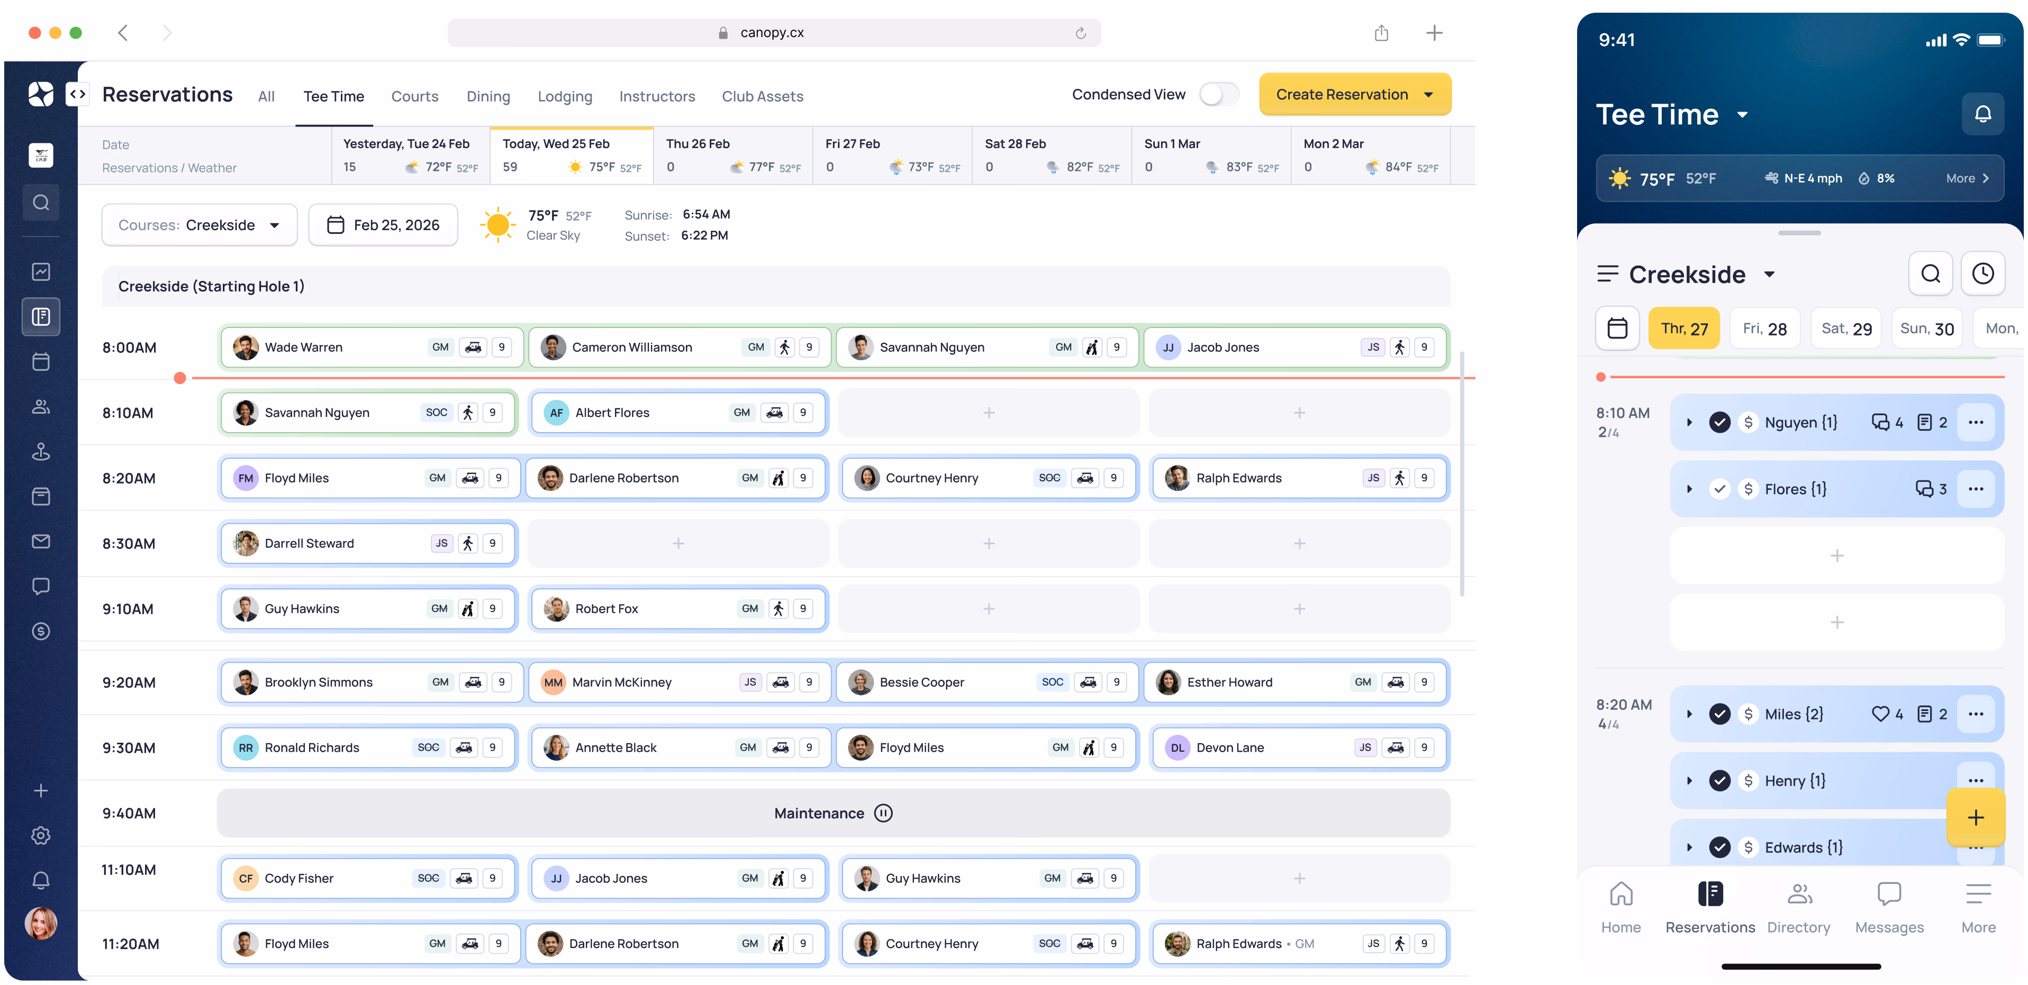2028x985 pixels.
Task: Reload the canopy.cx page
Action: click(1081, 33)
